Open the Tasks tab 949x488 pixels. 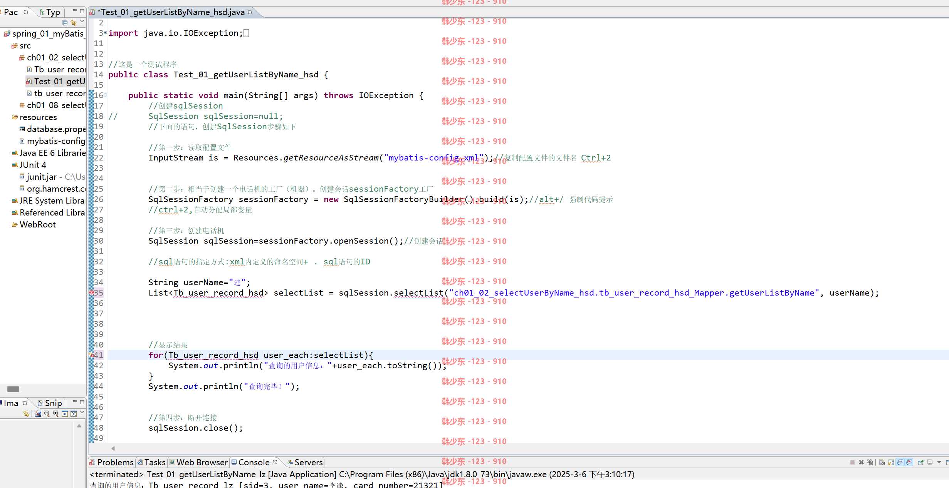[151, 463]
